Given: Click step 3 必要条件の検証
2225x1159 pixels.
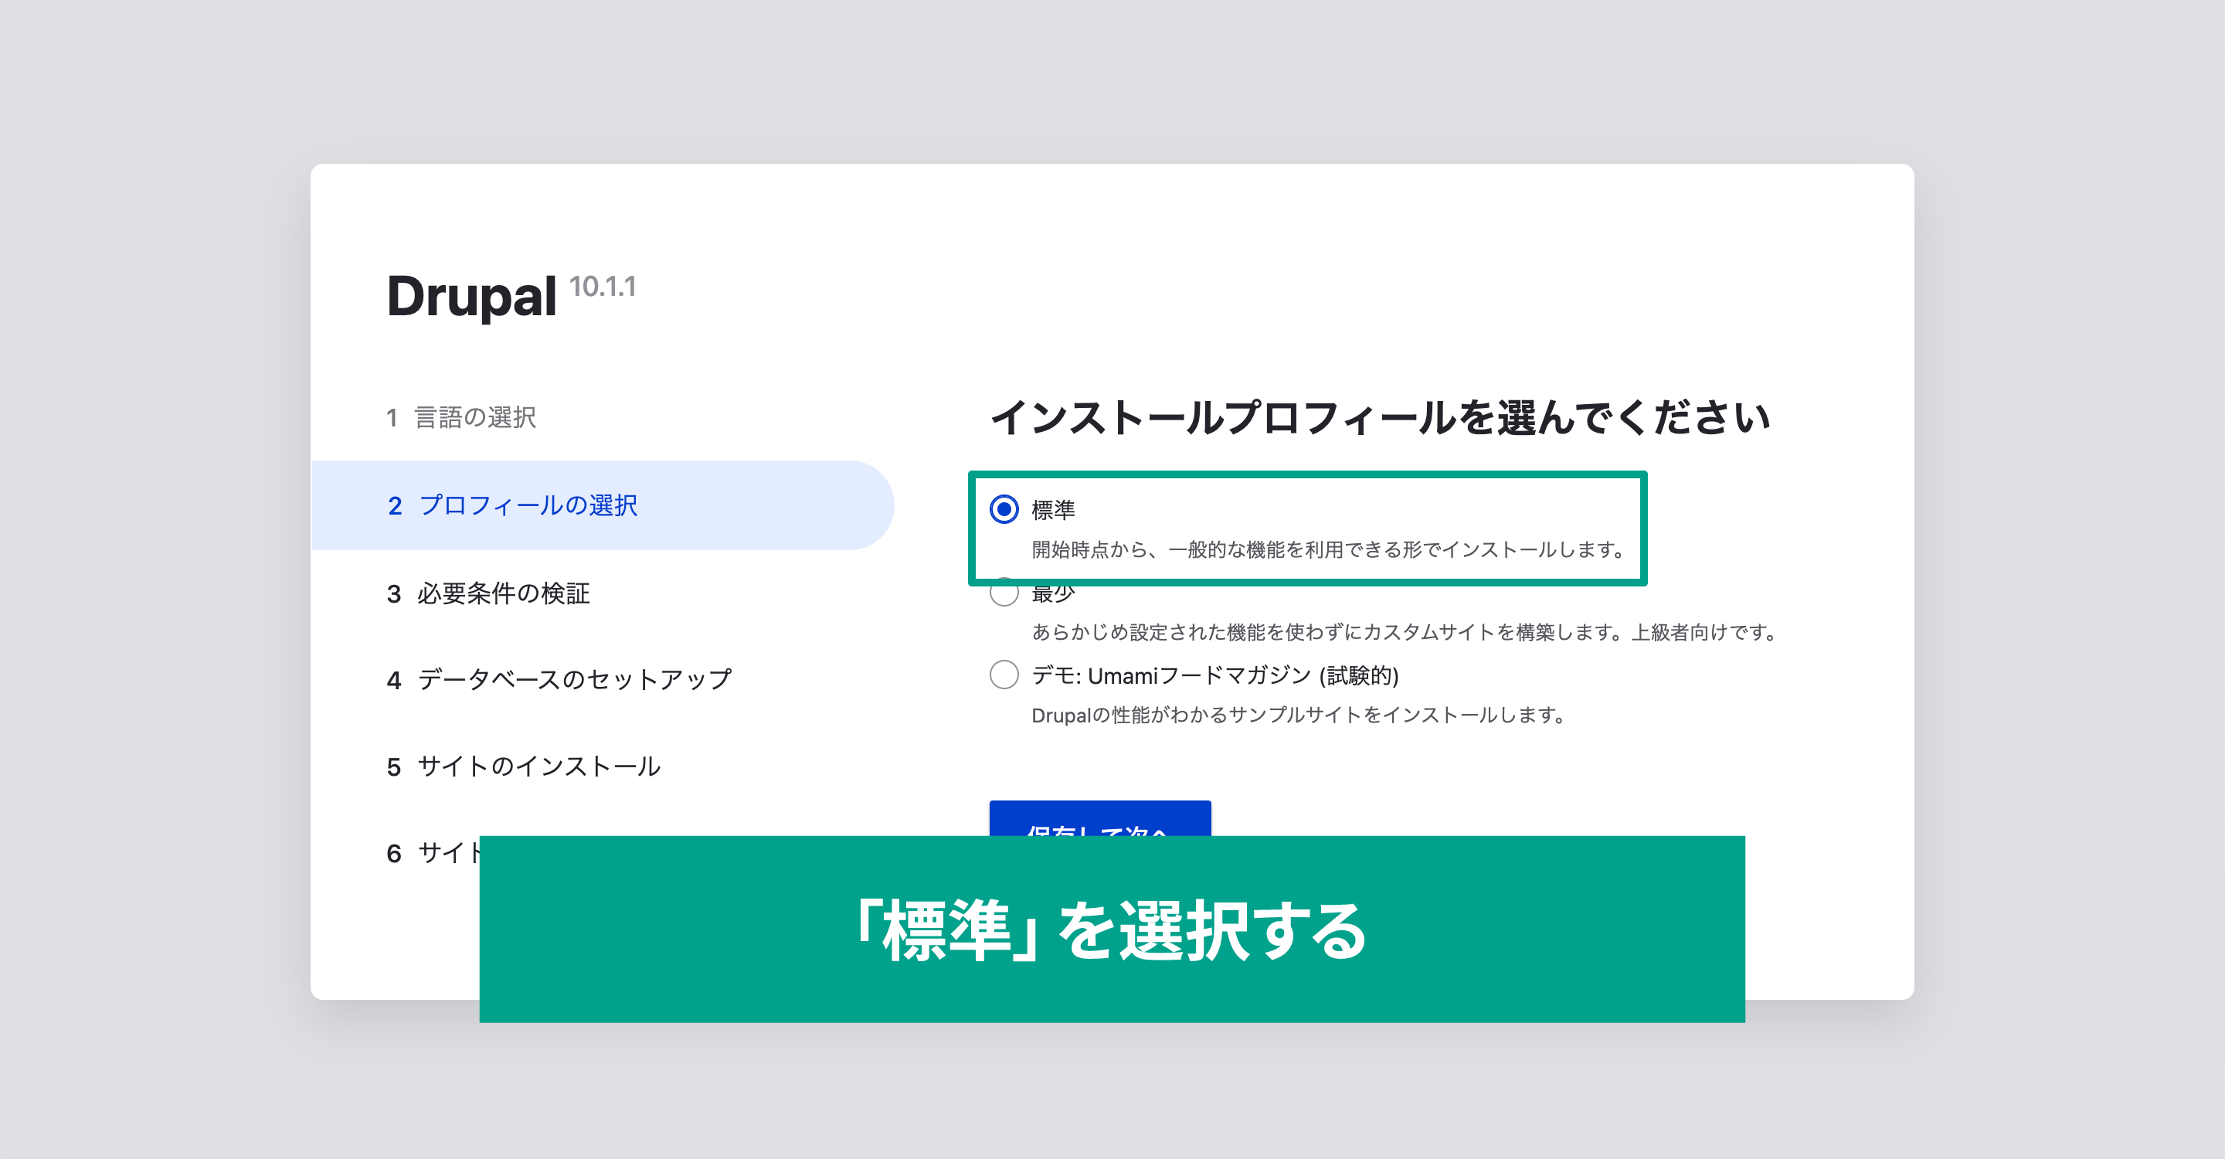Looking at the screenshot, I should point(488,593).
